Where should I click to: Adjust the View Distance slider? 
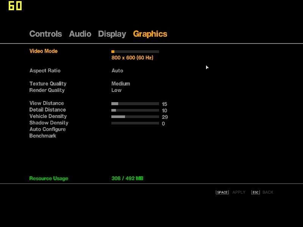coord(135,104)
